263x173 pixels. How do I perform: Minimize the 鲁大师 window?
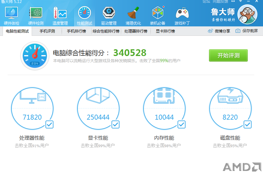click(248, 1)
